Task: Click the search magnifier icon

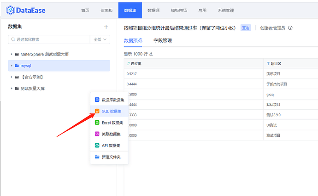Action: pos(13,39)
